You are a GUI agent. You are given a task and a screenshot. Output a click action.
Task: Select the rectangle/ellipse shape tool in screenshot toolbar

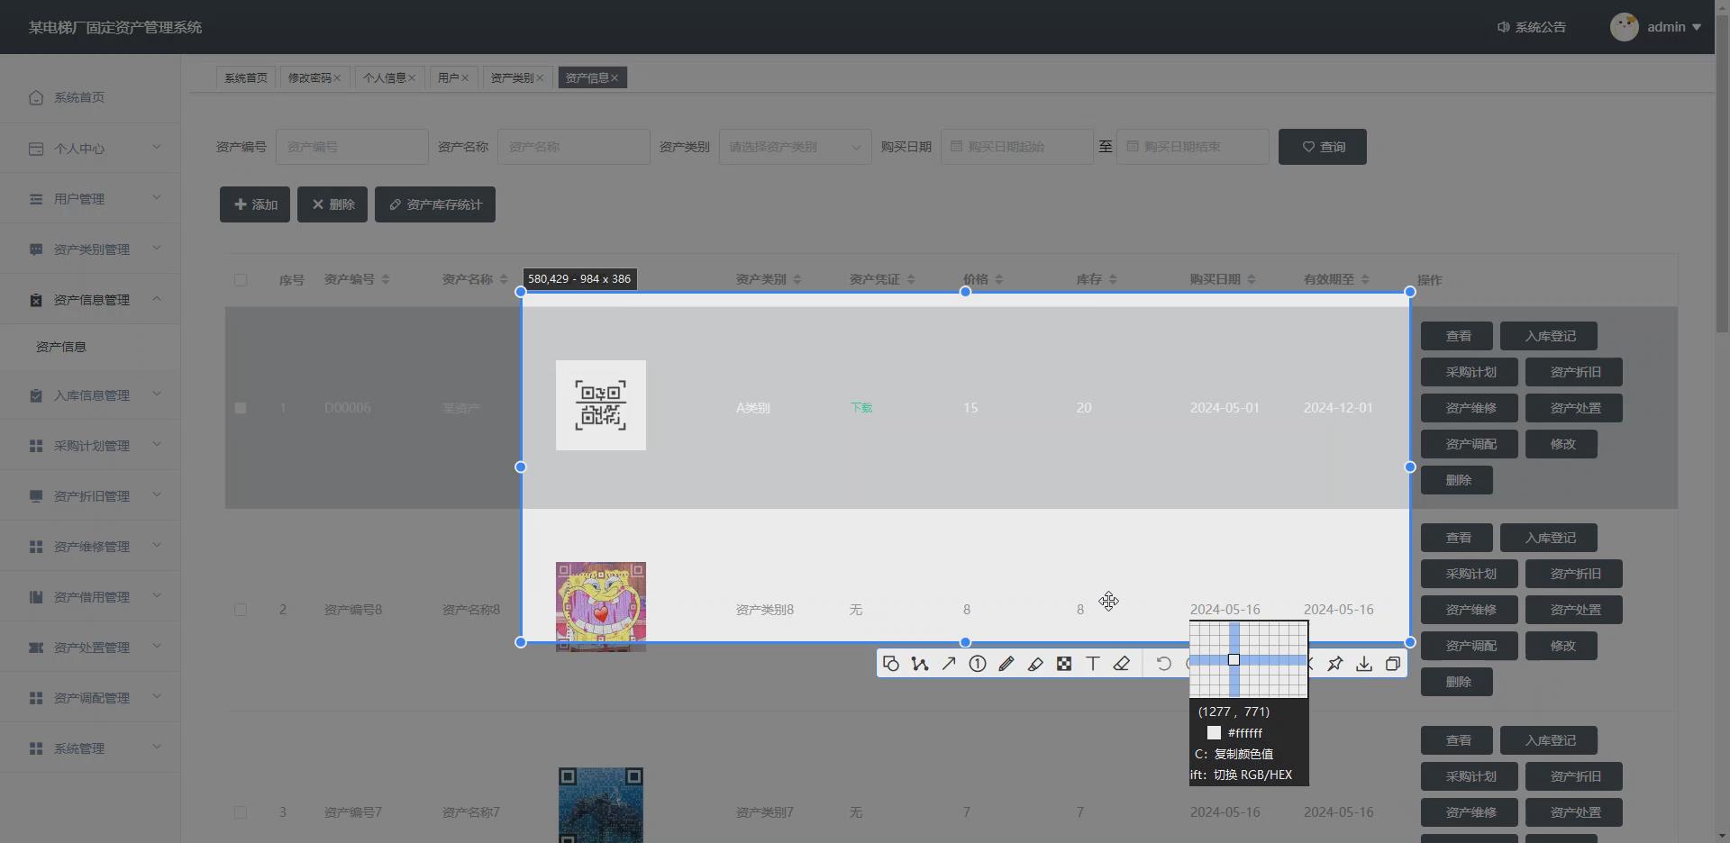[891, 664]
